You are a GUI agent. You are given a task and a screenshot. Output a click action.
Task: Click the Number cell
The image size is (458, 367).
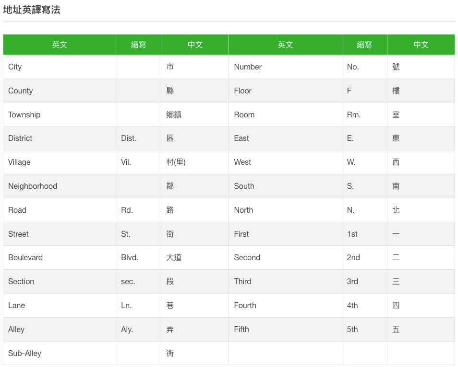[x=248, y=67]
